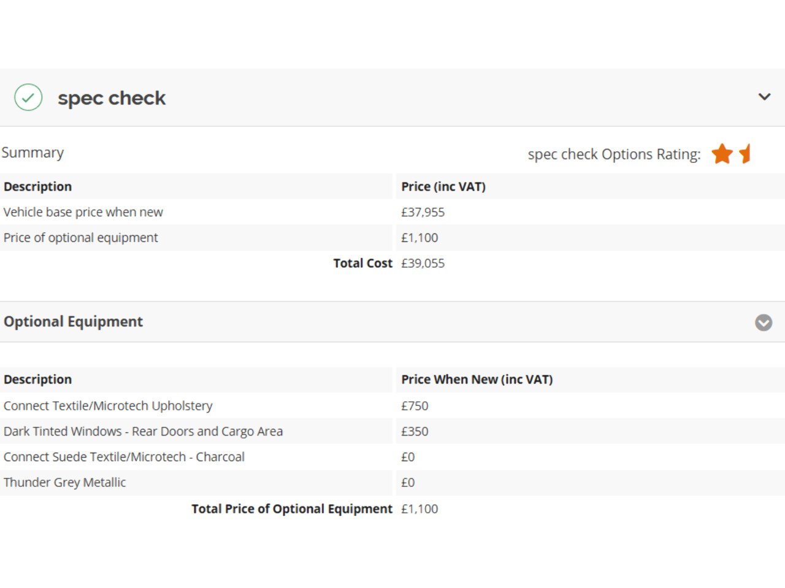Collapse Optional Equipment with the grey circle arrow
This screenshot has width=785, height=588.
[x=764, y=322]
